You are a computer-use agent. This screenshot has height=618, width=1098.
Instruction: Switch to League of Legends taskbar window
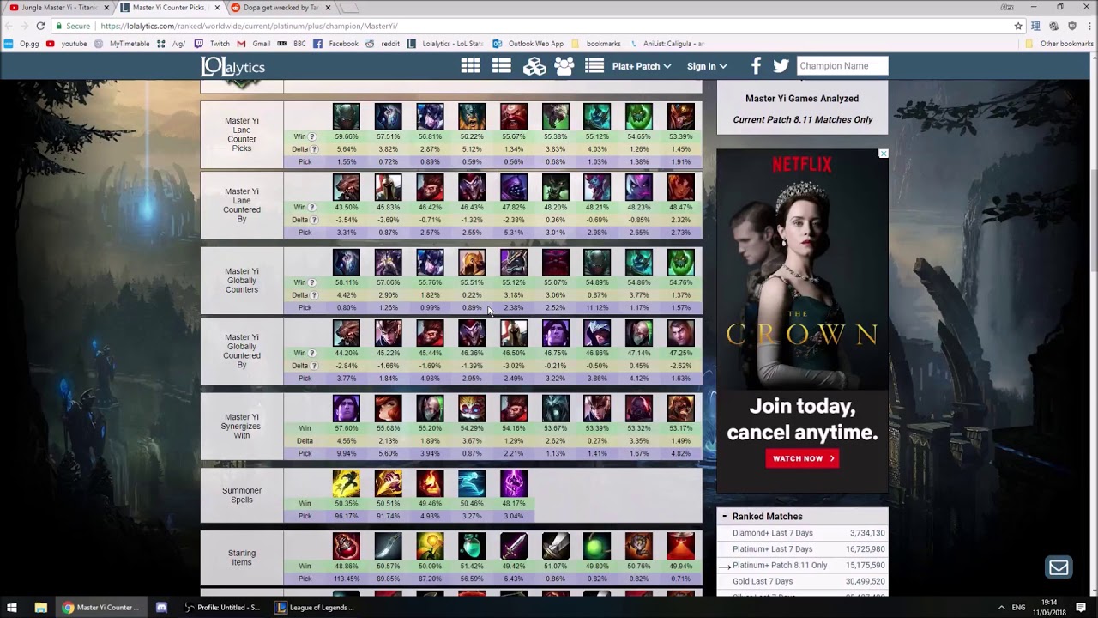click(x=315, y=608)
